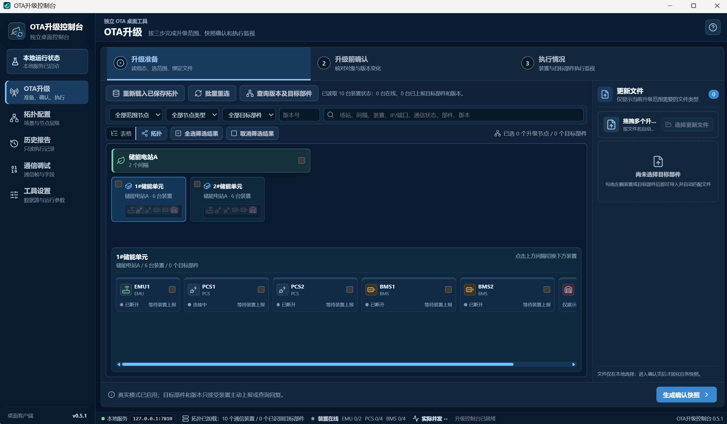Open the 升级准备 step tab
The image size is (727, 424).
(209, 64)
